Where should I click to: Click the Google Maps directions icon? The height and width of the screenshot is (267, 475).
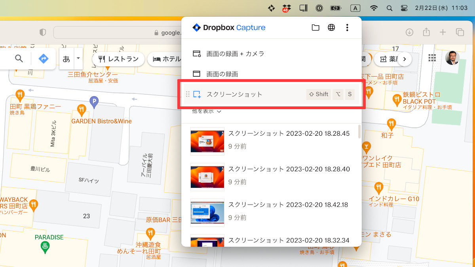click(43, 59)
